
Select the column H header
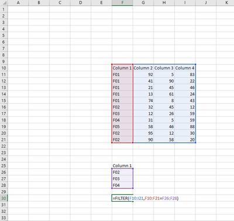tap(164, 3)
